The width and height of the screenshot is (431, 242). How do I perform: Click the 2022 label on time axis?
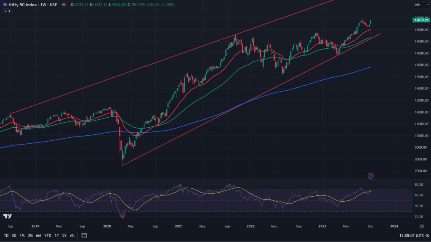[x=251, y=226]
